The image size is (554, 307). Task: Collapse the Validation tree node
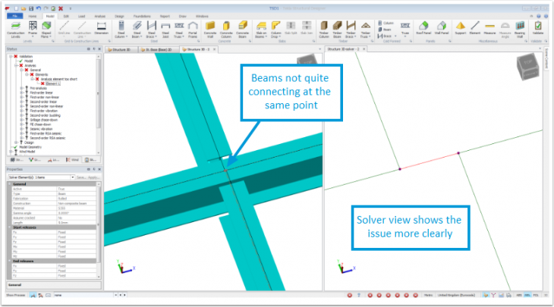(x=8, y=57)
